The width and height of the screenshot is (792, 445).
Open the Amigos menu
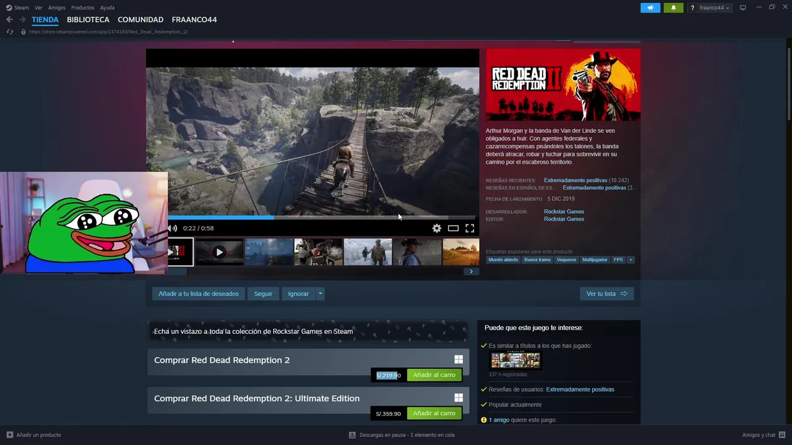point(57,7)
